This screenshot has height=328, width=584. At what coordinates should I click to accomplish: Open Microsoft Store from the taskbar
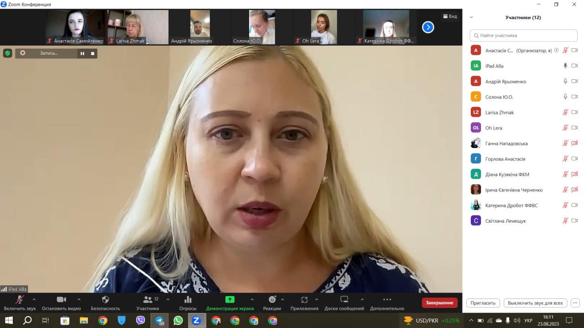pyautogui.click(x=65, y=320)
